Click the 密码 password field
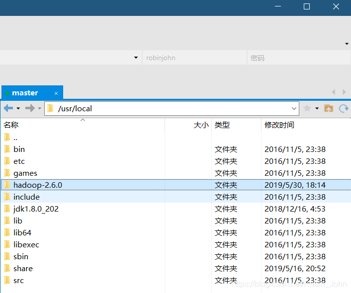This screenshot has height=293, width=351. [299, 58]
